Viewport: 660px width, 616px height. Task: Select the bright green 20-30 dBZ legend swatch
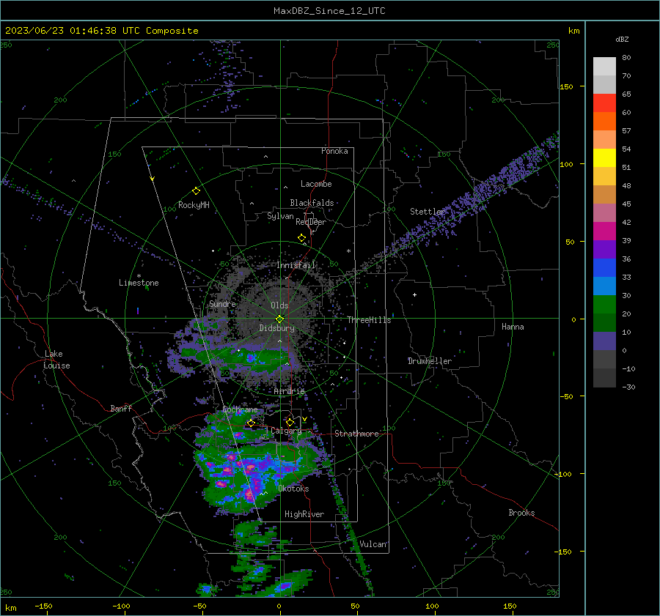[604, 305]
